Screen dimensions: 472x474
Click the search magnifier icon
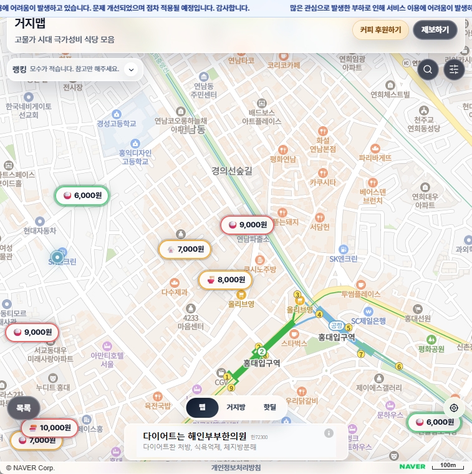(428, 69)
